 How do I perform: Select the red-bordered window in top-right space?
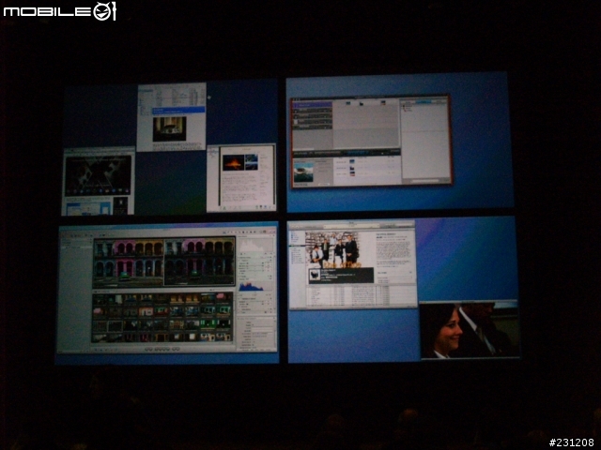[x=372, y=142]
